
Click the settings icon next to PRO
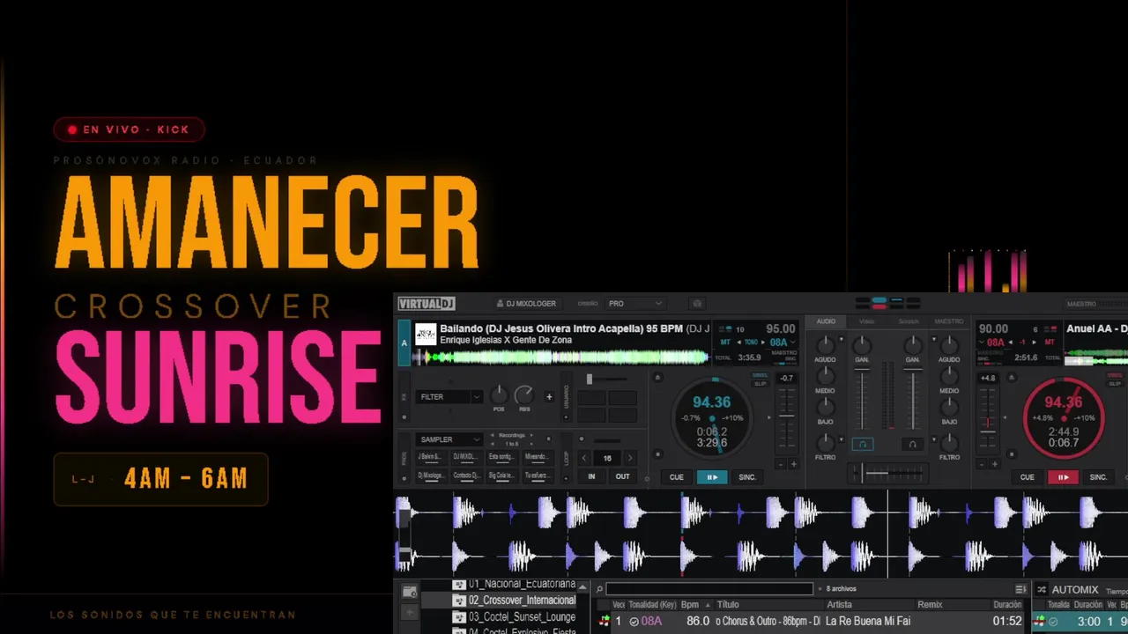697,304
